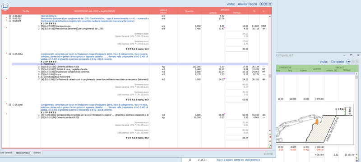This screenshot has width=361, height=162.
Task: Open the Stampa tab
Action: click(37, 153)
